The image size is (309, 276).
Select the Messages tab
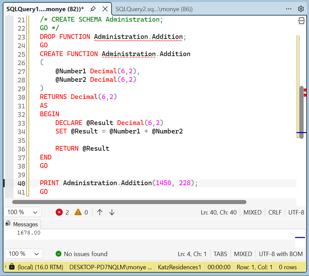(x=22, y=224)
